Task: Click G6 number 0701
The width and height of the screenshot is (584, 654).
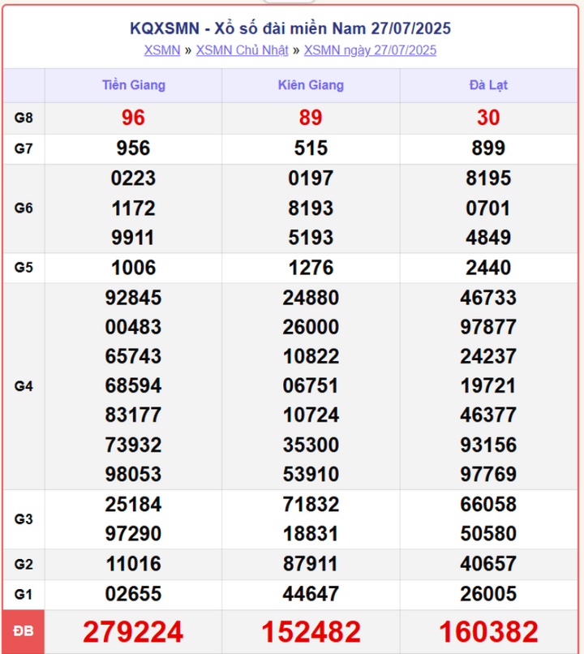Action: [x=488, y=209]
